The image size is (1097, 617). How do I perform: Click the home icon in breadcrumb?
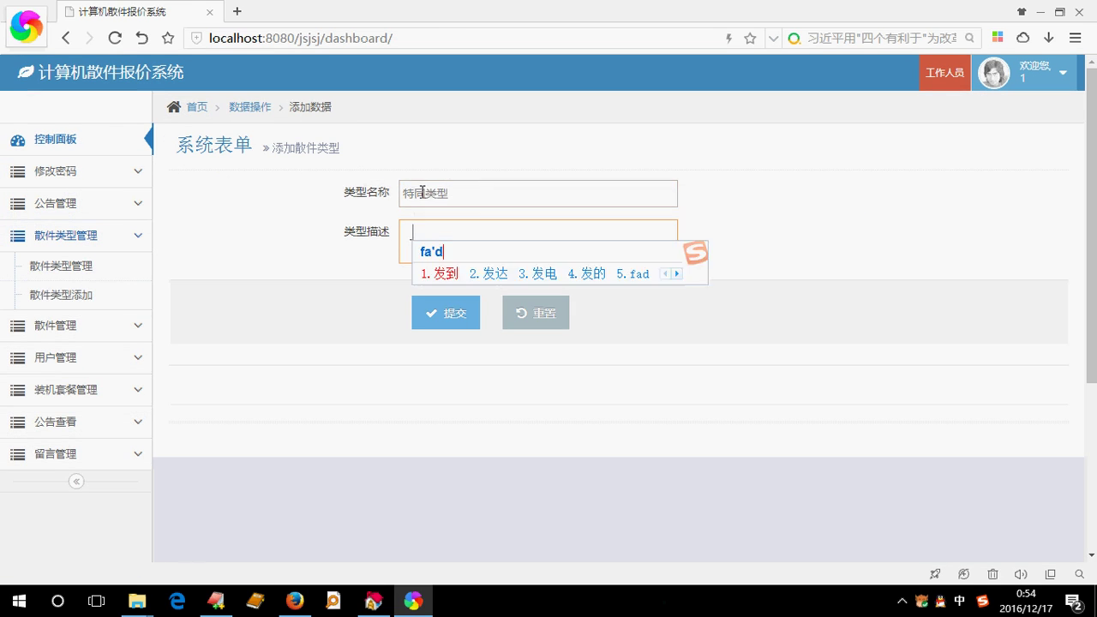click(174, 106)
